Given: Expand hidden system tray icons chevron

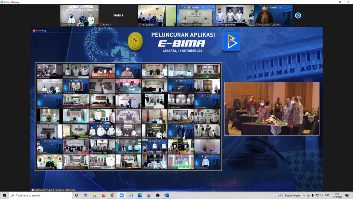Looking at the screenshot, I should click(x=304, y=196).
